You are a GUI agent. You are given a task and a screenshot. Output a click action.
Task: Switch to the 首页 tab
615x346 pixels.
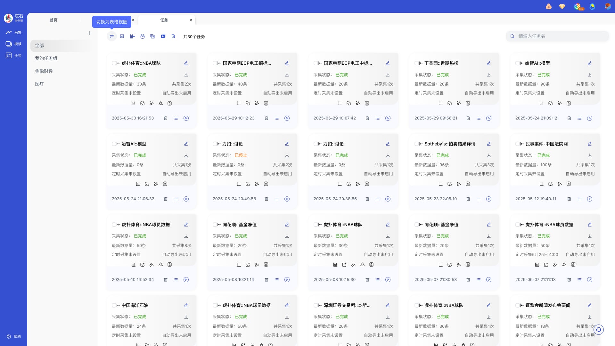pos(53,20)
